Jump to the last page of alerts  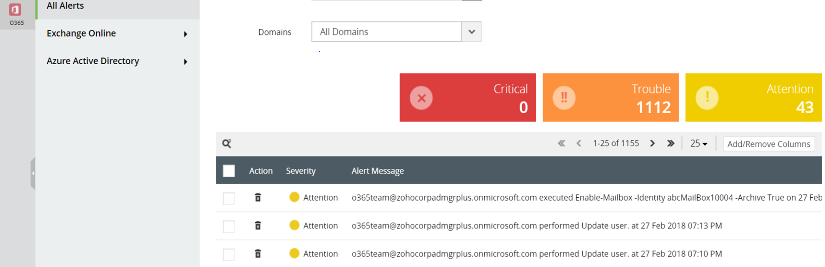click(670, 143)
